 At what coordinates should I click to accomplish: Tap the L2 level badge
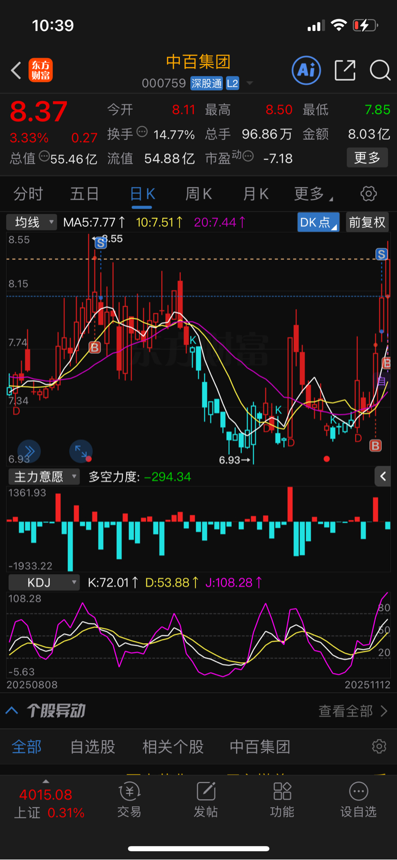233,83
